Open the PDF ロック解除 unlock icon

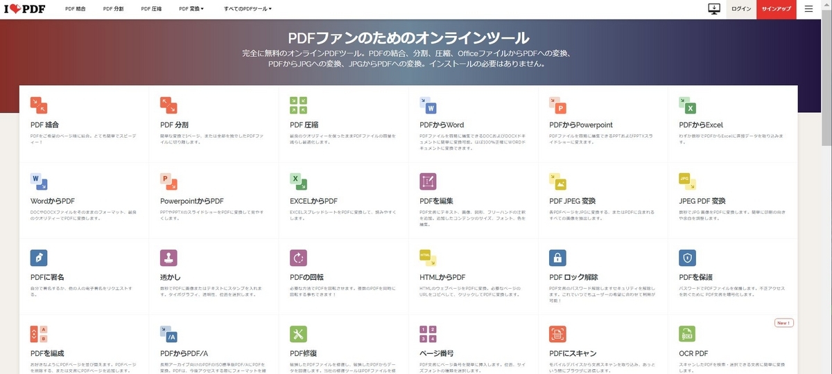[557, 258]
